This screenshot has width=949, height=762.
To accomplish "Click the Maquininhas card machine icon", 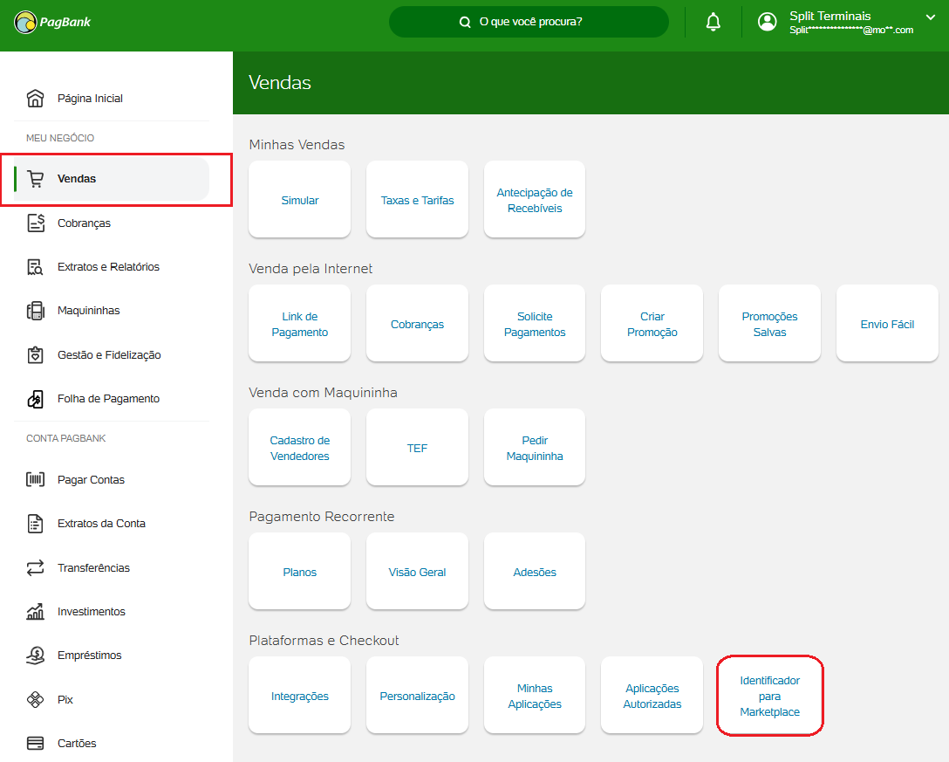I will pos(35,311).
